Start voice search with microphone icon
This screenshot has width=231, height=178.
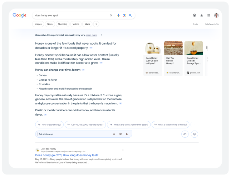119,15
